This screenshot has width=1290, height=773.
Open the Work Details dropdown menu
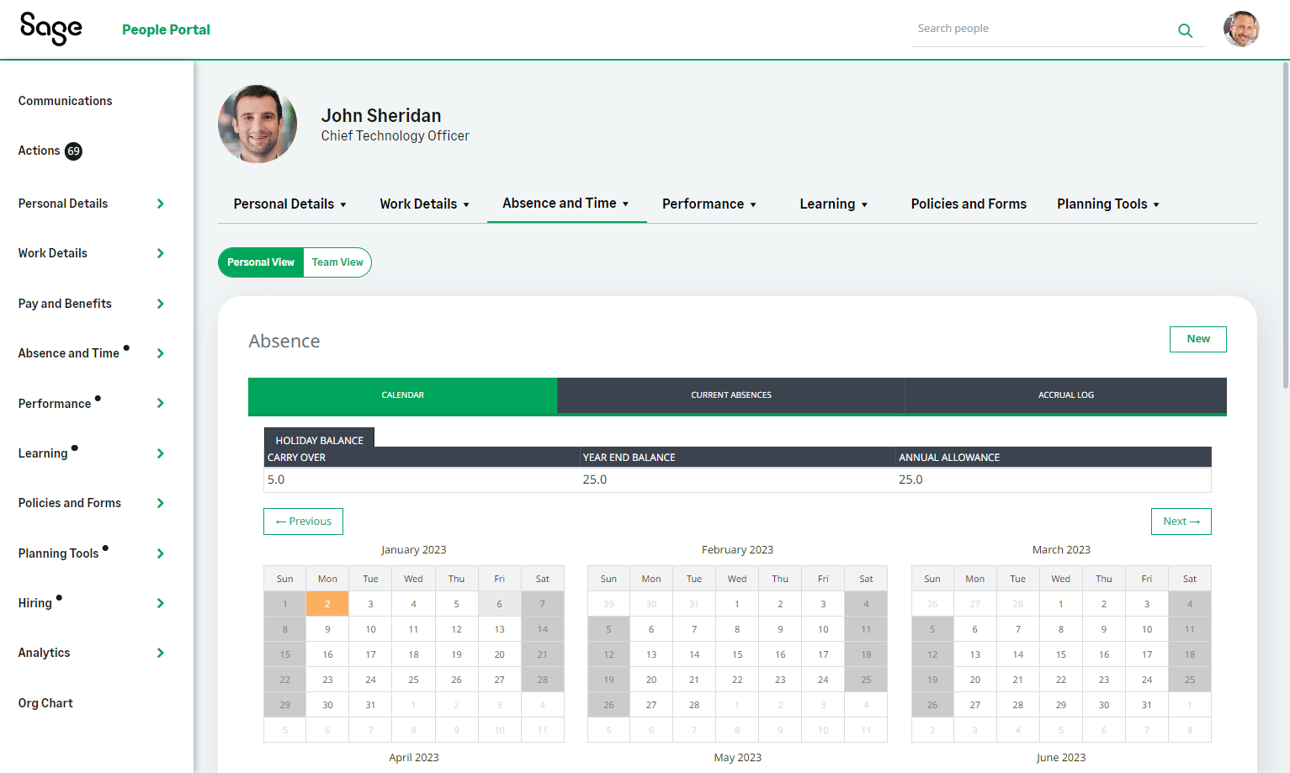point(424,204)
